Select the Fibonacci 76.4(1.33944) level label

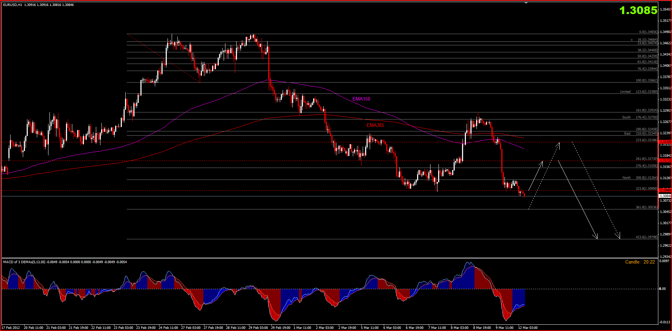[647, 69]
